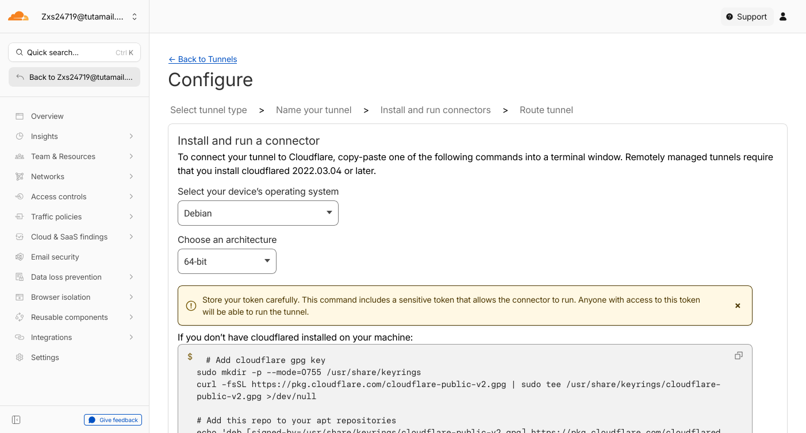
Task: Open Settings in the sidebar
Action: pos(74,357)
